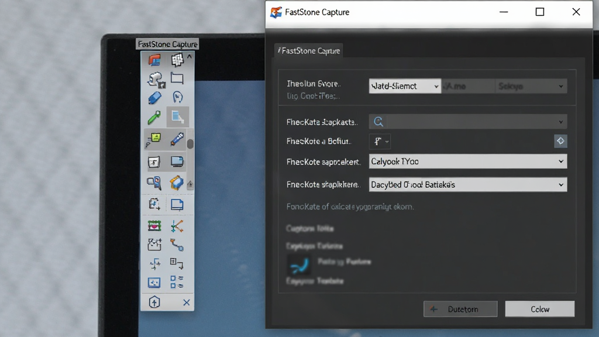599x337 pixels.
Task: Open the Jatd-Slemct dropdown
Action: pyautogui.click(x=405, y=86)
